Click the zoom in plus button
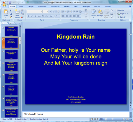This screenshot has height=122, width=133. pos(124,119)
